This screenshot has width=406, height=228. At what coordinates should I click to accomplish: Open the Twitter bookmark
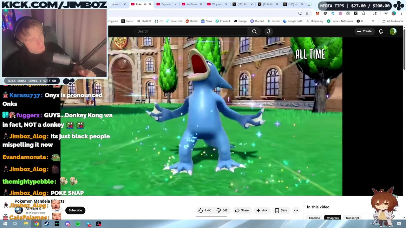pyautogui.click(x=127, y=21)
